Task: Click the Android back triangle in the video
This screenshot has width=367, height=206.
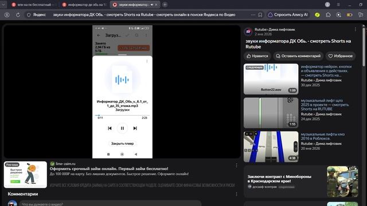Action: pyautogui.click(x=136, y=154)
